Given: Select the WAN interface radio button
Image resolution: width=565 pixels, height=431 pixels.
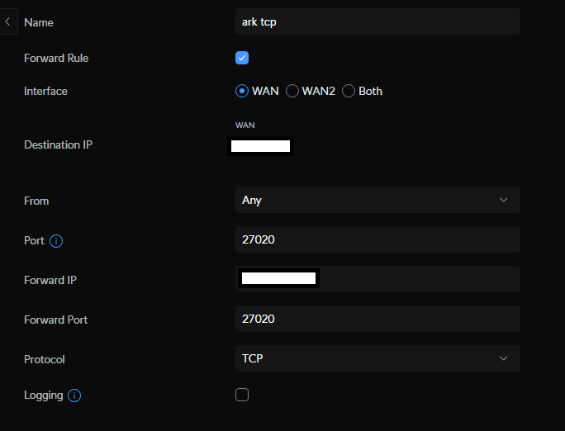Looking at the screenshot, I should point(242,91).
